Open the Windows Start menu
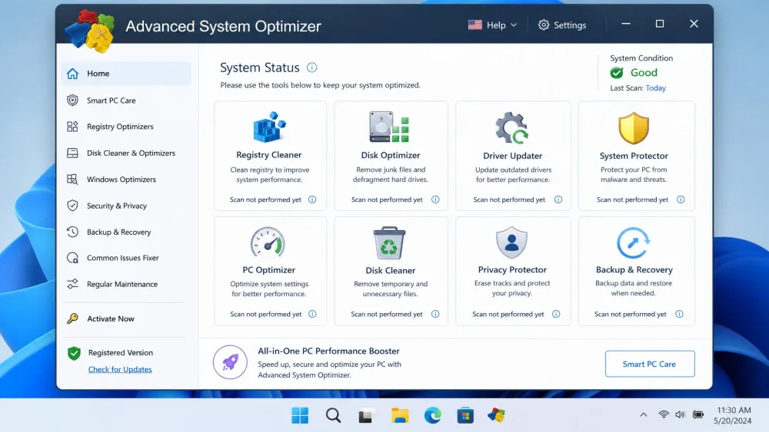The height and width of the screenshot is (432, 769). pos(300,415)
